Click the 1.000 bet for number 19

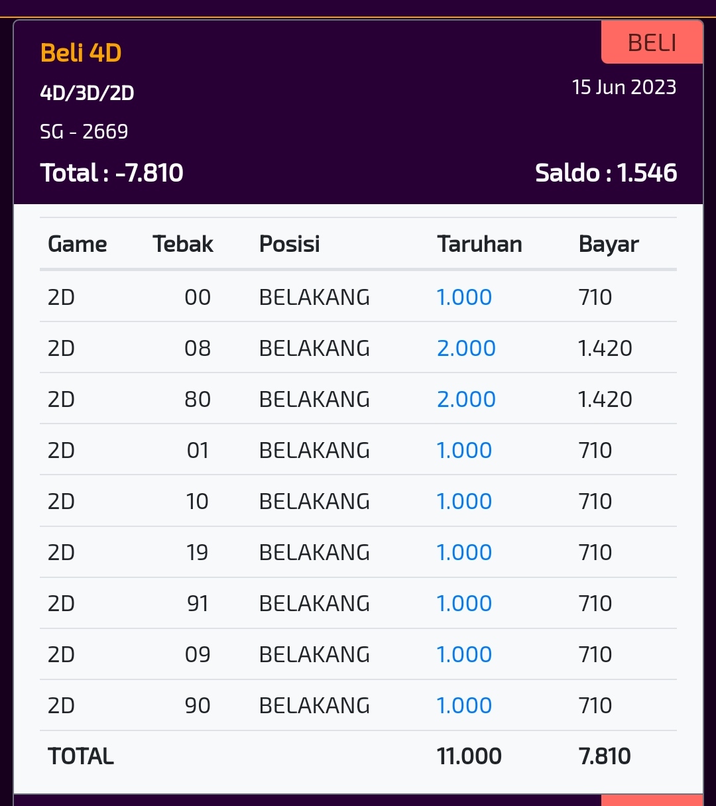pos(464,552)
